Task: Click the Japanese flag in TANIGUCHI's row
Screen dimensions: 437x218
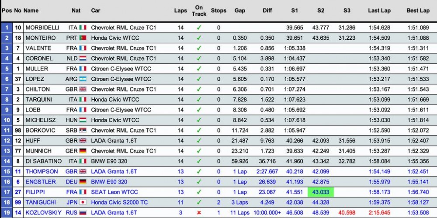Action: coord(83,202)
